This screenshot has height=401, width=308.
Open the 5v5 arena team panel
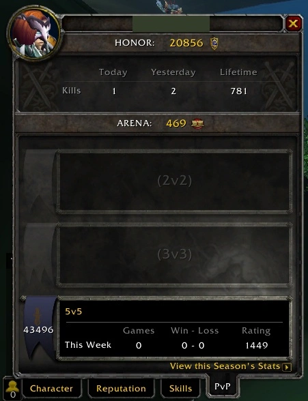[x=175, y=329]
